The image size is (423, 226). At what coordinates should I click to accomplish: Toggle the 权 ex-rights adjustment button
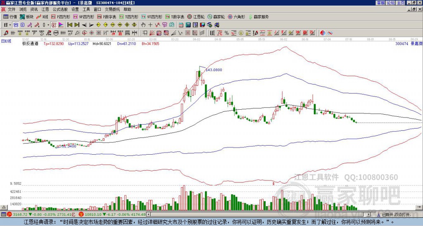click(54, 25)
